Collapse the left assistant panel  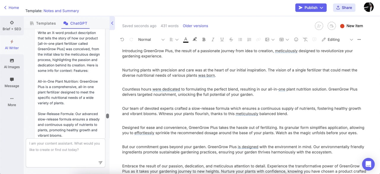(112, 23)
